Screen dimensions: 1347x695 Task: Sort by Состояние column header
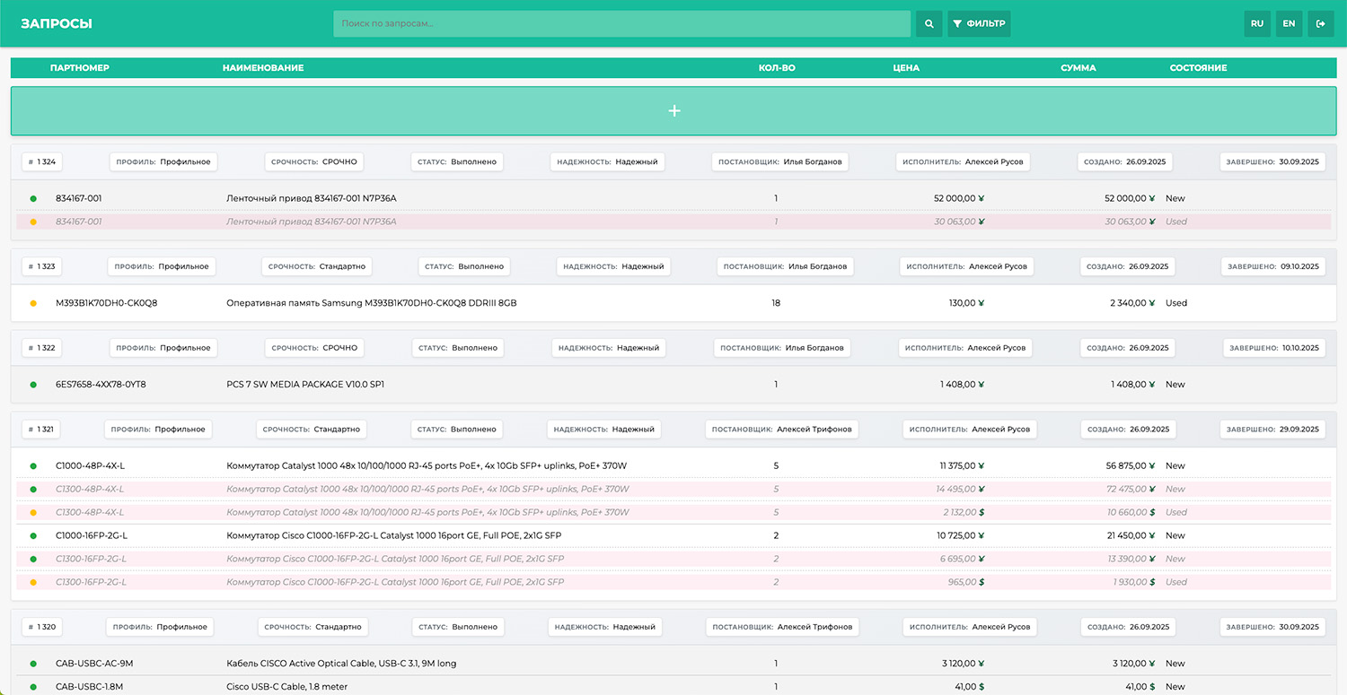1198,68
